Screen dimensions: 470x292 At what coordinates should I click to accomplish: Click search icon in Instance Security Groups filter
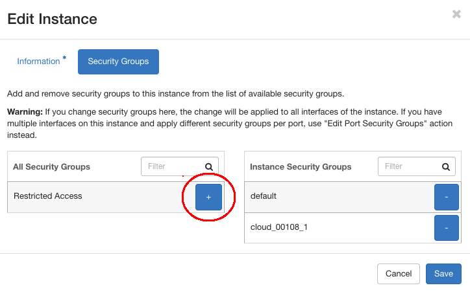446,167
